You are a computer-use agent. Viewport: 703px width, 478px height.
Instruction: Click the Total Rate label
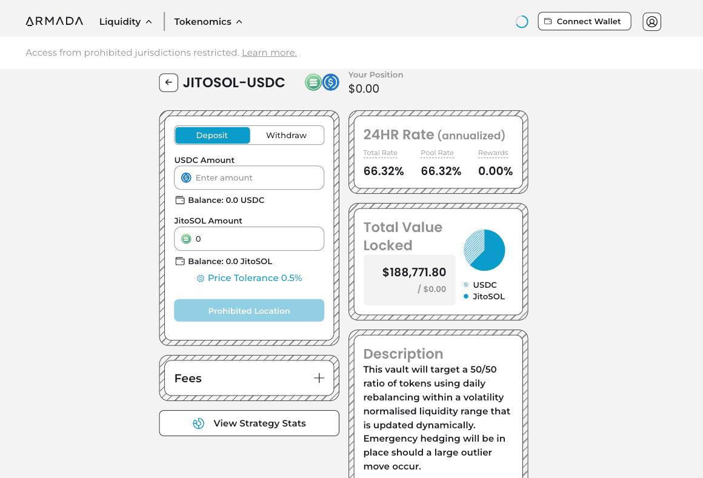click(x=380, y=153)
